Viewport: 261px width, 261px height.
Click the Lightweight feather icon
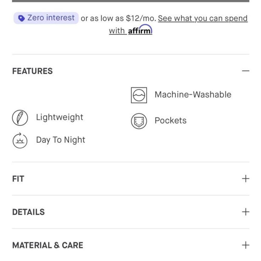[x=20, y=118]
